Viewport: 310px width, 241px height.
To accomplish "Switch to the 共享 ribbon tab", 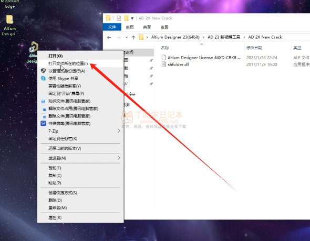I will [x=147, y=27].
